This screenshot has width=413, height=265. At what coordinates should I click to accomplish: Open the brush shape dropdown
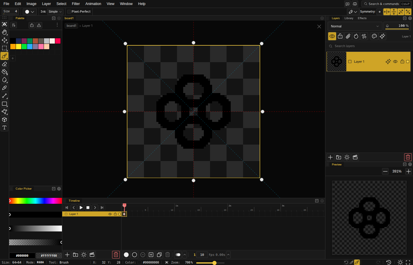coord(29,11)
